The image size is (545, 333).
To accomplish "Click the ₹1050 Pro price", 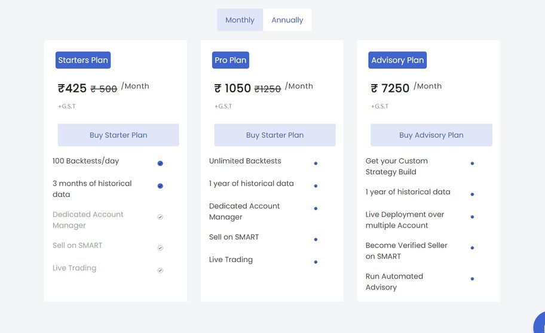I will [232, 88].
